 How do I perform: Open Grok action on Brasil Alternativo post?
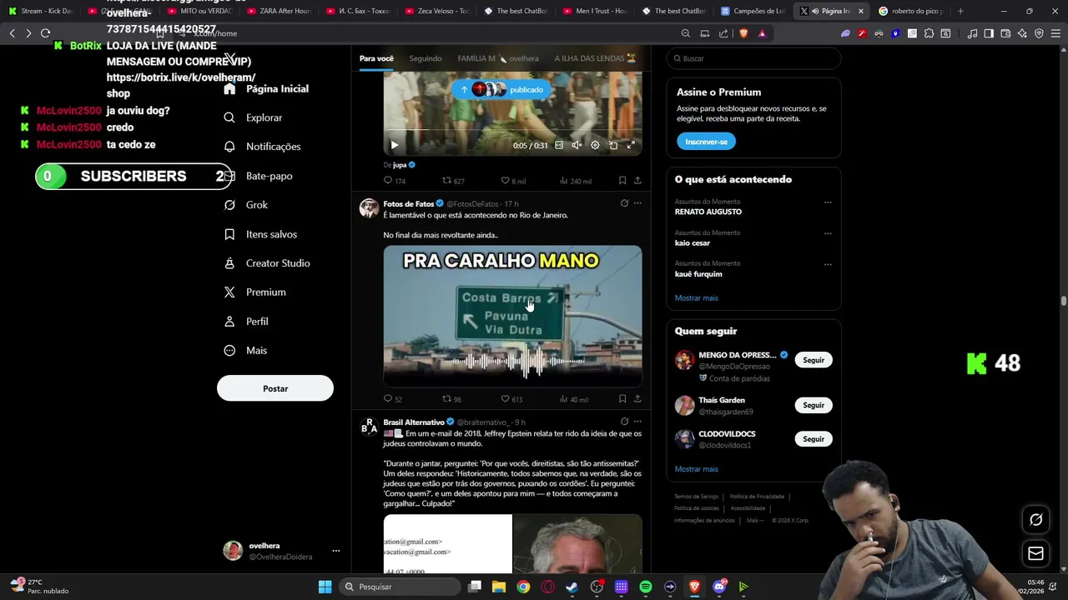[x=624, y=422]
